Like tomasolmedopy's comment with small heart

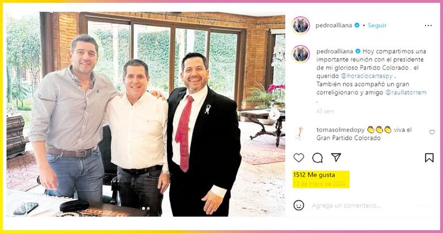coord(432,132)
